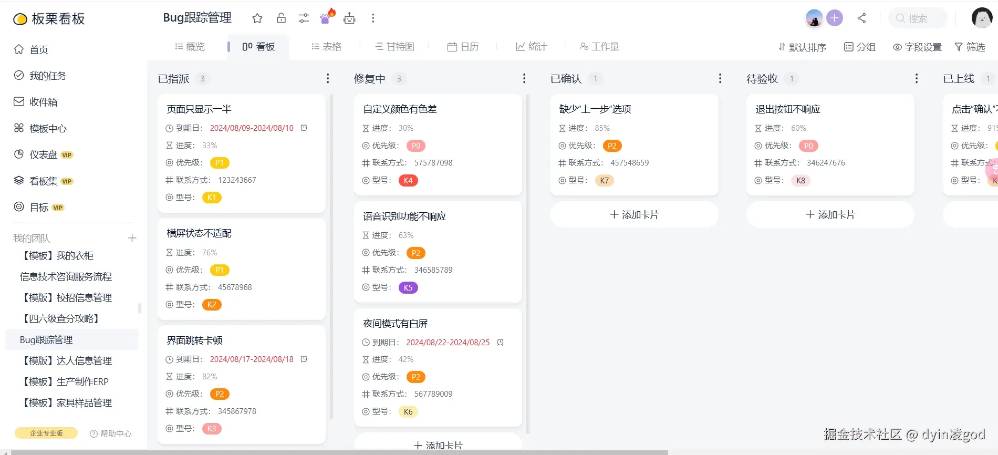Image resolution: width=998 pixels, height=455 pixels.
Task: Open 【模板】生产制作ERP project
Action: (64, 382)
